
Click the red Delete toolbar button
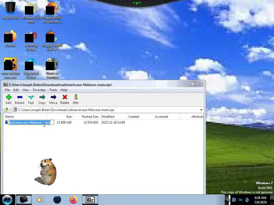[x=65, y=99]
